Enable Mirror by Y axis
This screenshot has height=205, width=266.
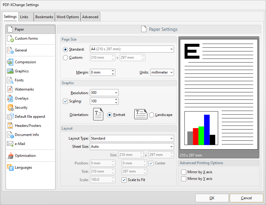coord(183,179)
